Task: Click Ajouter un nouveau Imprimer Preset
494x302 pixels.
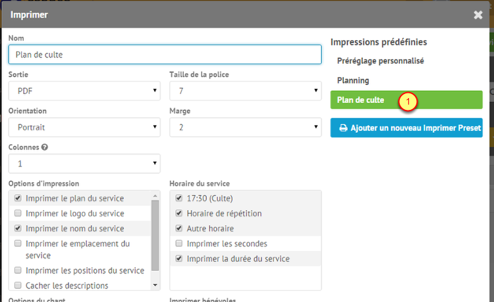Action: (406, 128)
